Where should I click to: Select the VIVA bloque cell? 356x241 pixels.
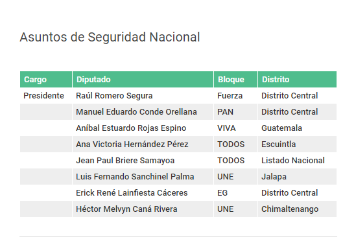point(226,128)
